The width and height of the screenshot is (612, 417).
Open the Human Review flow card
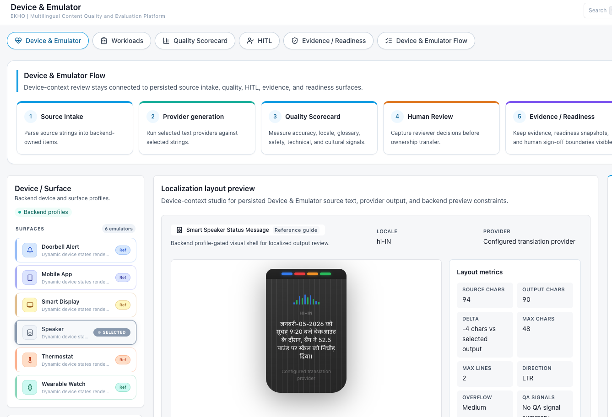441,128
